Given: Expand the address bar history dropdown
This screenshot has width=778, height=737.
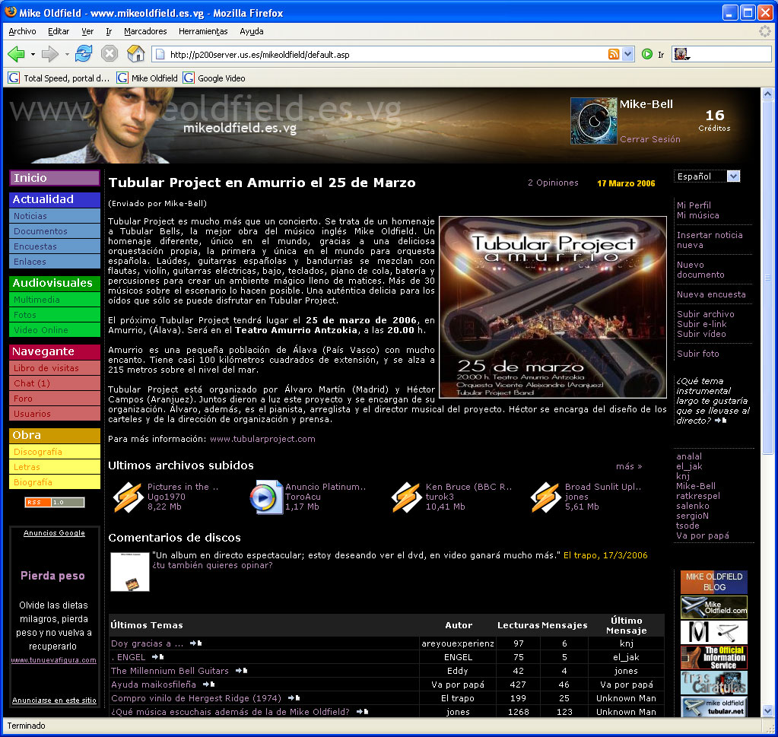Looking at the screenshot, I should tap(627, 54).
